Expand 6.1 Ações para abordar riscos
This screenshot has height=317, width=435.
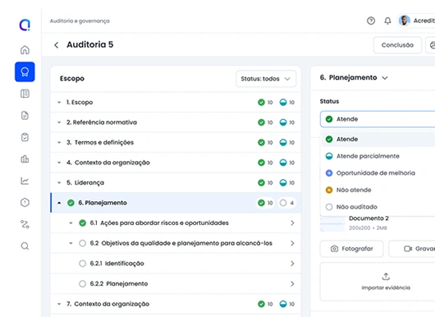click(x=71, y=223)
